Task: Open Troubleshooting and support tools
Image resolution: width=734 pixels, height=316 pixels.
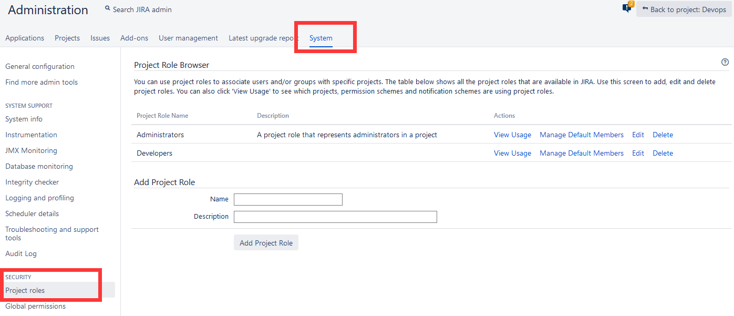Action: pos(51,232)
